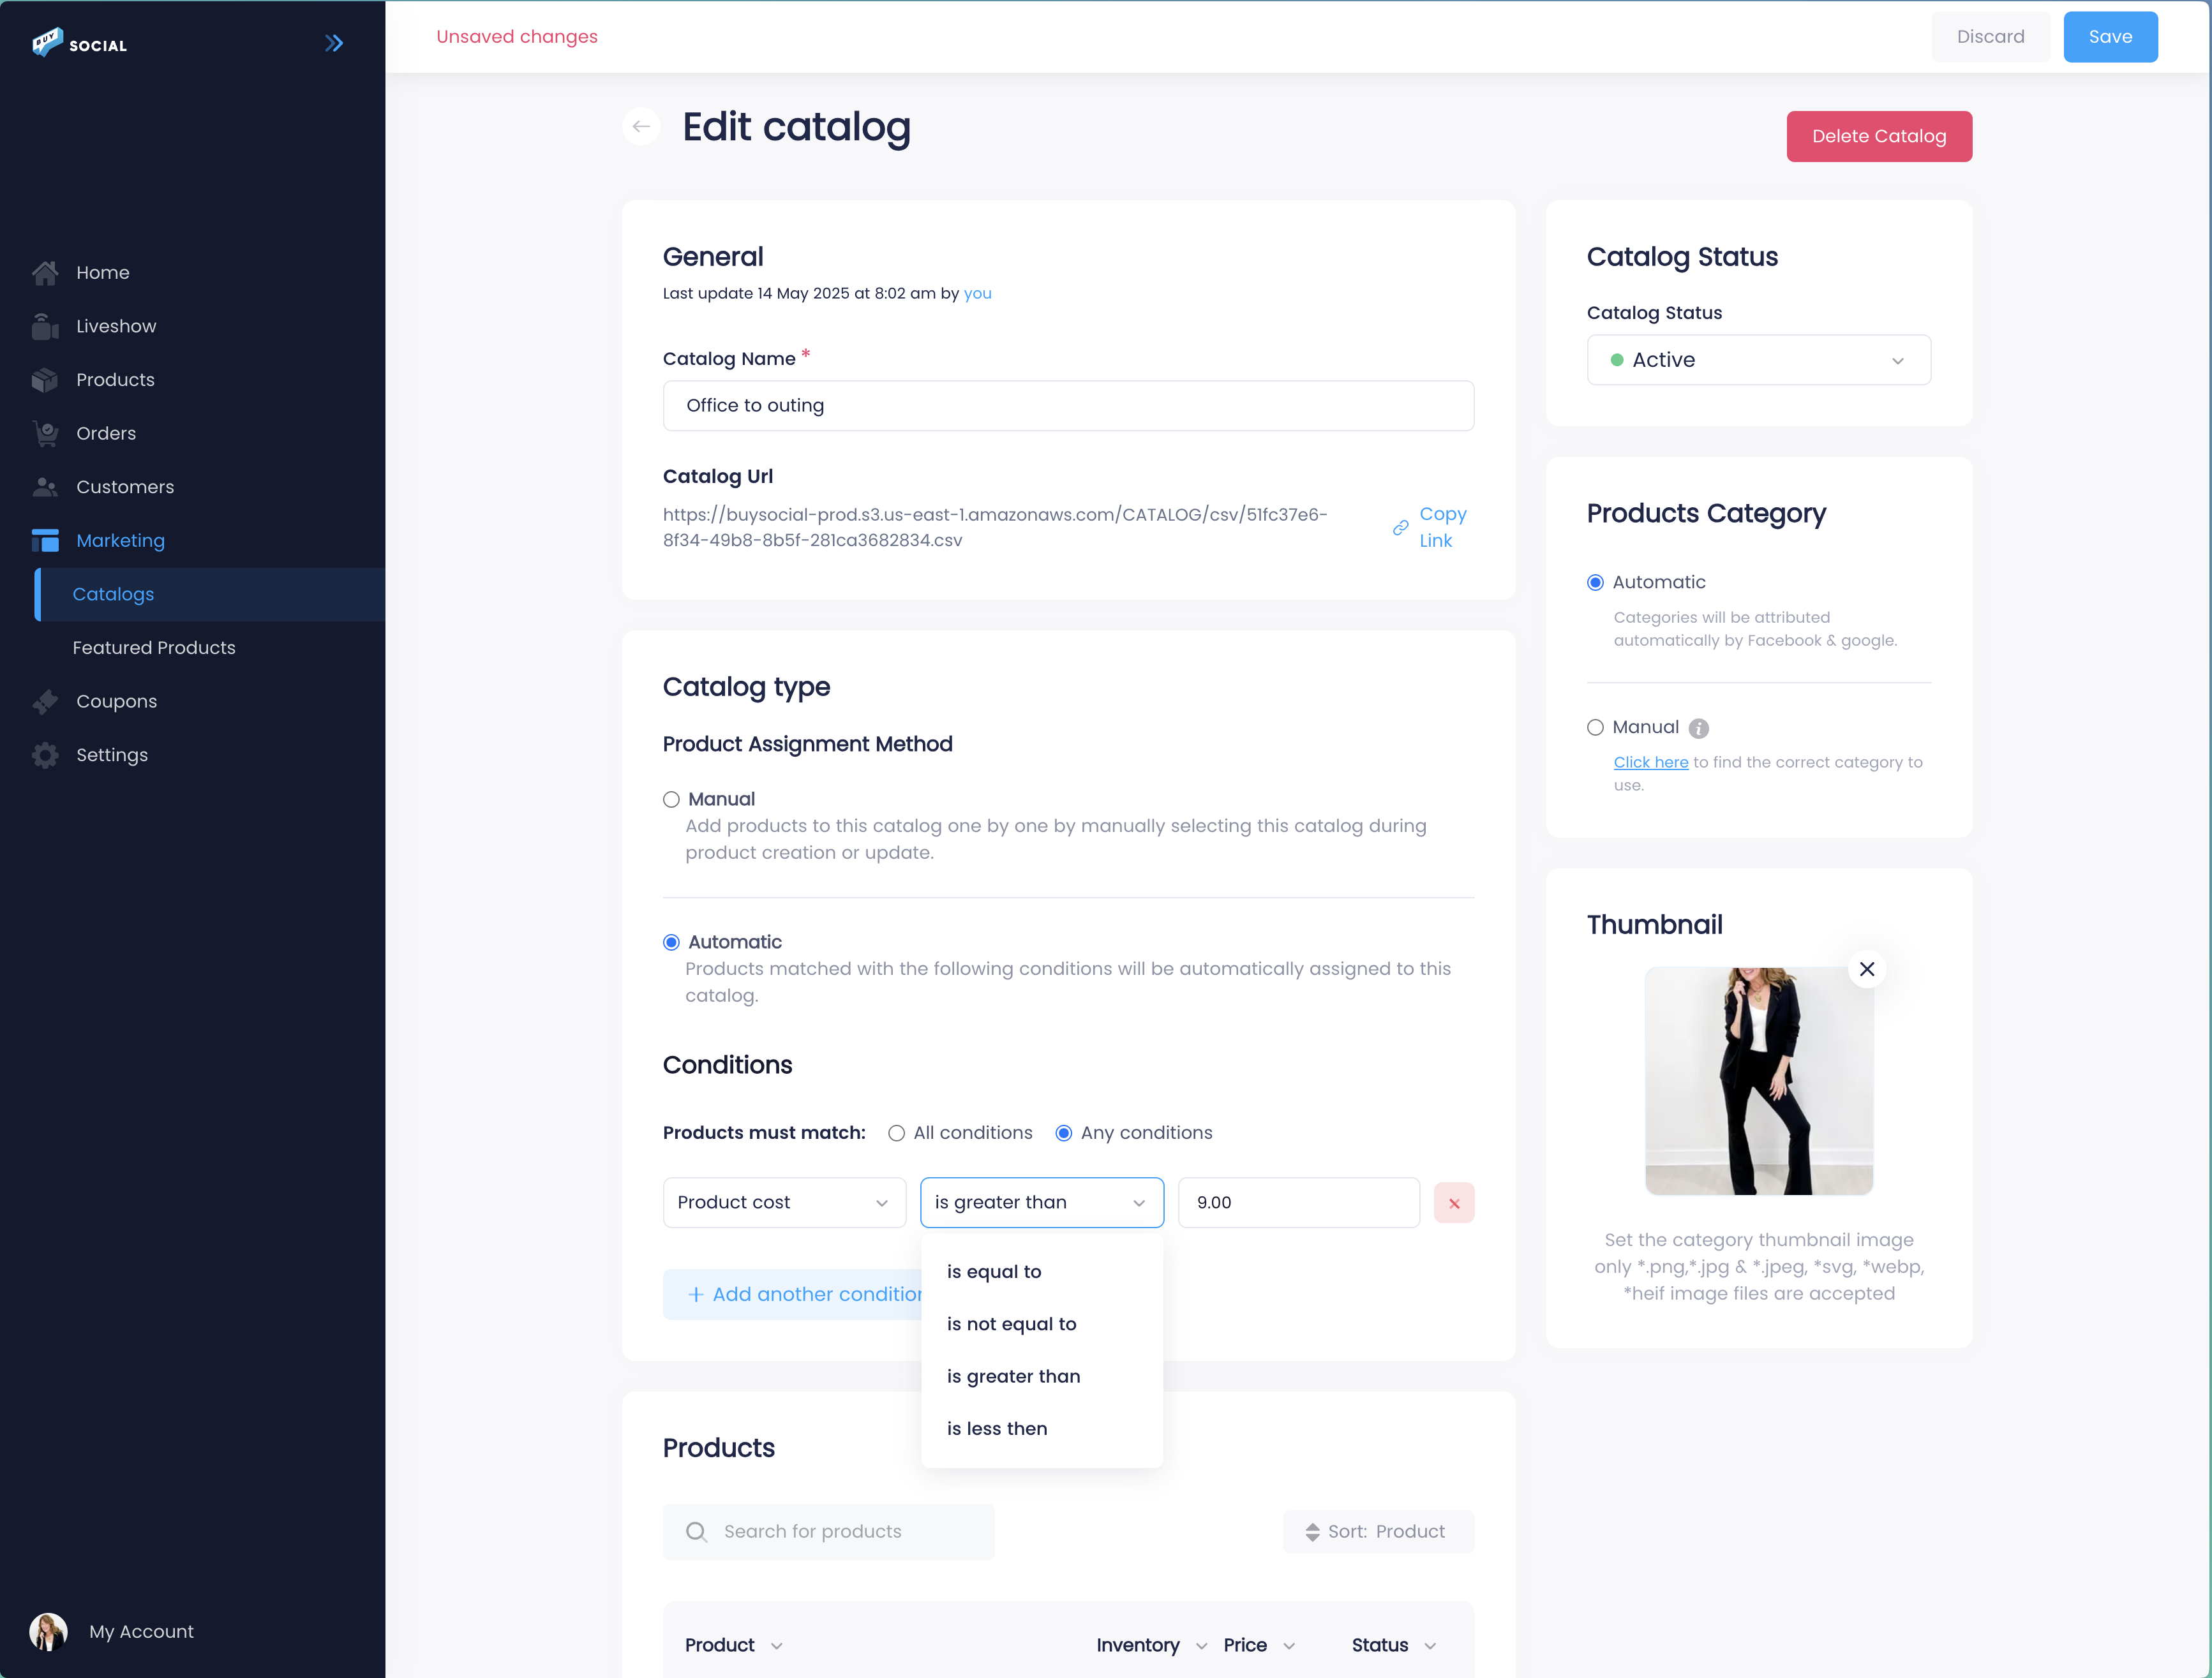Switch to Featured Products in sidebar
The image size is (2212, 1678).
pyautogui.click(x=154, y=647)
